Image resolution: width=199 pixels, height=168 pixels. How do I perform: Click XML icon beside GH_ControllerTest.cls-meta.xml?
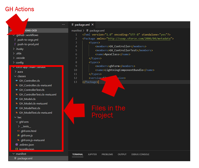pyautogui.click(x=17, y=94)
